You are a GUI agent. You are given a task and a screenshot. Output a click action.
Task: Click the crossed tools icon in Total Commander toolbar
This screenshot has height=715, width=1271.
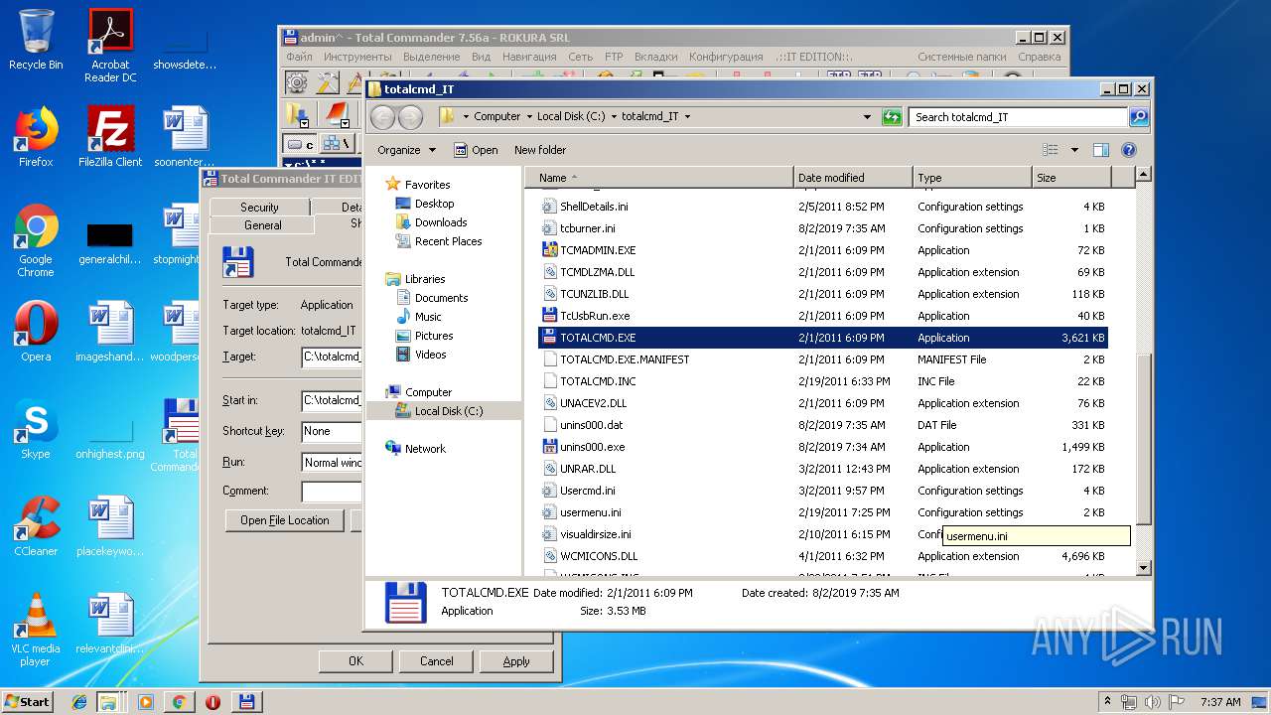327,82
